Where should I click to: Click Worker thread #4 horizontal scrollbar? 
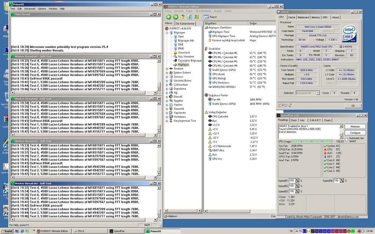84,220
